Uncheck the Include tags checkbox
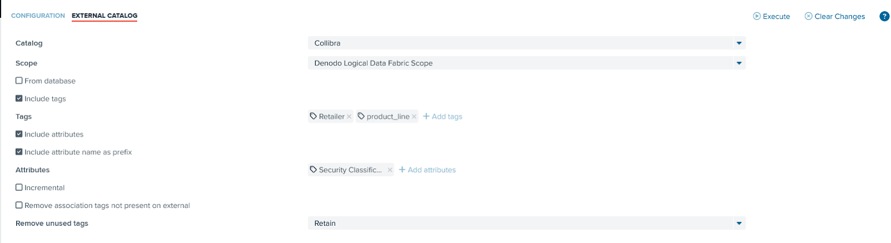Viewport: 891px width, 243px height. pos(19,98)
